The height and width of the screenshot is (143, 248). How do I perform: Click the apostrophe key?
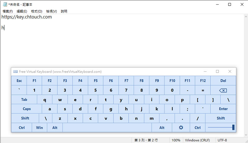click(203, 109)
